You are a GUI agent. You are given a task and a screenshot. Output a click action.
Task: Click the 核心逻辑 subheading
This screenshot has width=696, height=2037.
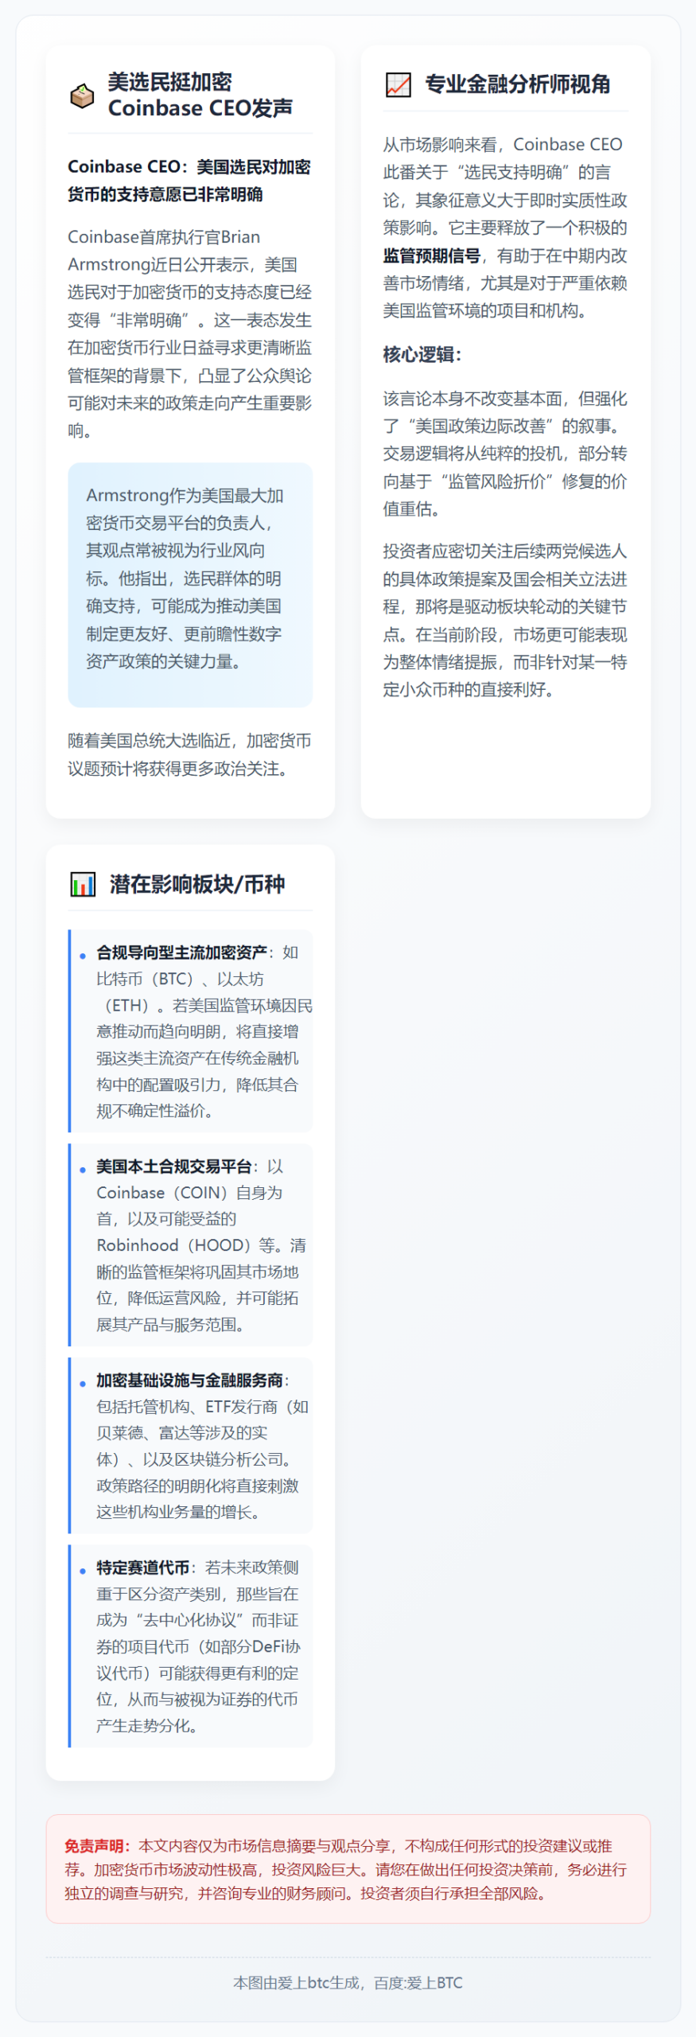coord(422,354)
